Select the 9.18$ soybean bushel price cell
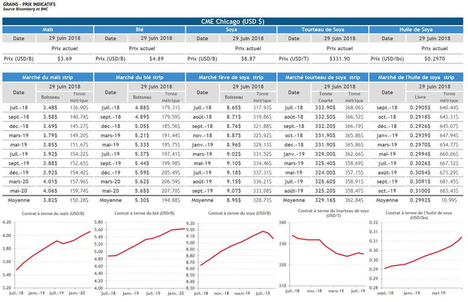Image resolution: width=468 pixels, height=302 pixels. click(x=233, y=173)
